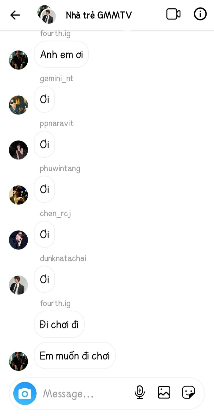Open the chen_rcj profile picture

pyautogui.click(x=18, y=240)
